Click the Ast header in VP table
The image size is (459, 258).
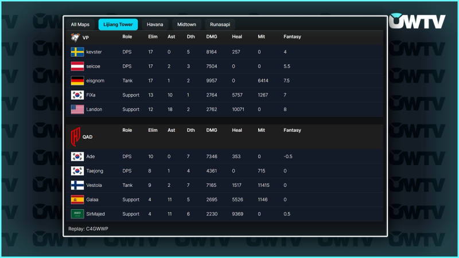171,37
